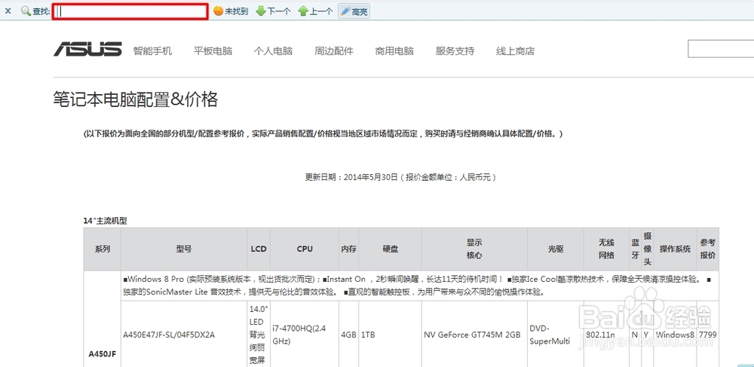
Task: Click the magnifier find icon
Action: click(x=26, y=11)
